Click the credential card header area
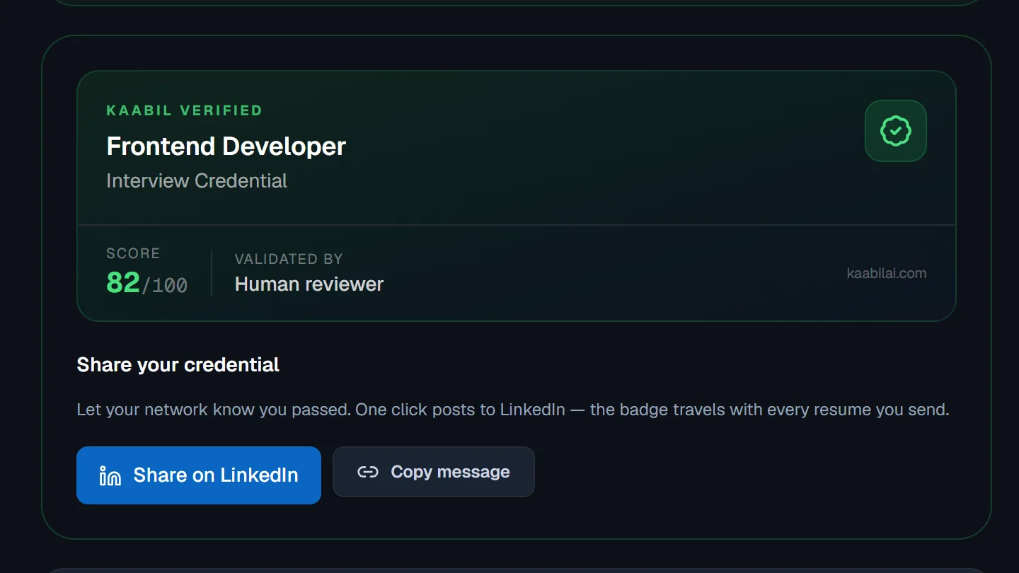The width and height of the screenshot is (1019, 573). click(x=517, y=148)
